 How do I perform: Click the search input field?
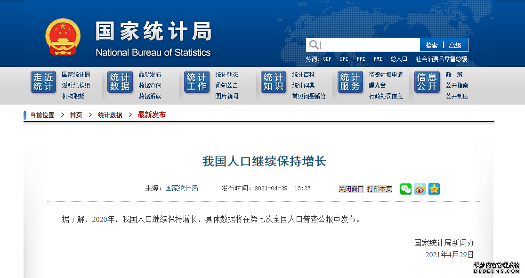click(369, 45)
